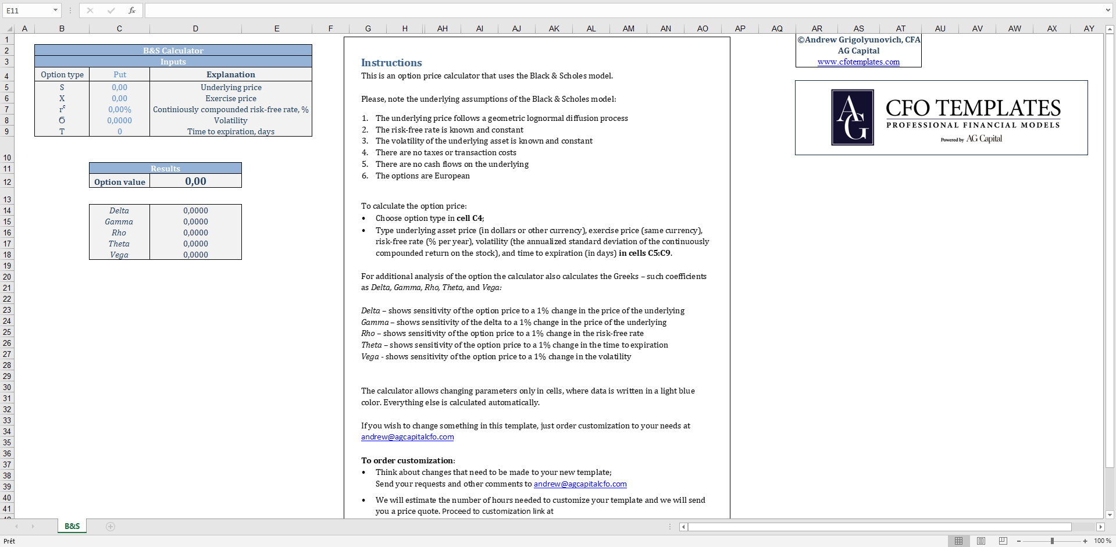
Task: Select column D header
Action: coord(195,28)
